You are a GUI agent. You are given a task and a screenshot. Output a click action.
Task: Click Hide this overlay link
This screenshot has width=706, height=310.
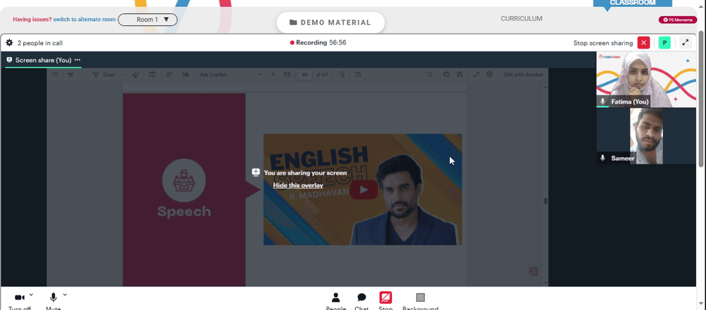(x=298, y=185)
